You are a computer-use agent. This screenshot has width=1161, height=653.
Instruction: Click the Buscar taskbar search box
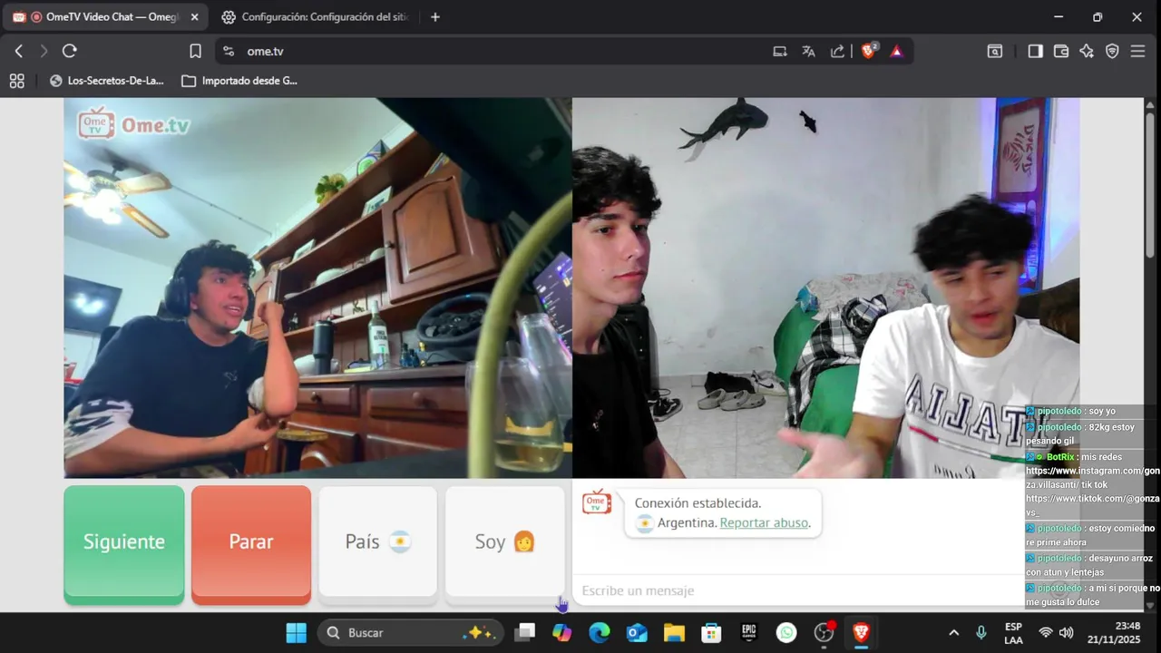(409, 633)
